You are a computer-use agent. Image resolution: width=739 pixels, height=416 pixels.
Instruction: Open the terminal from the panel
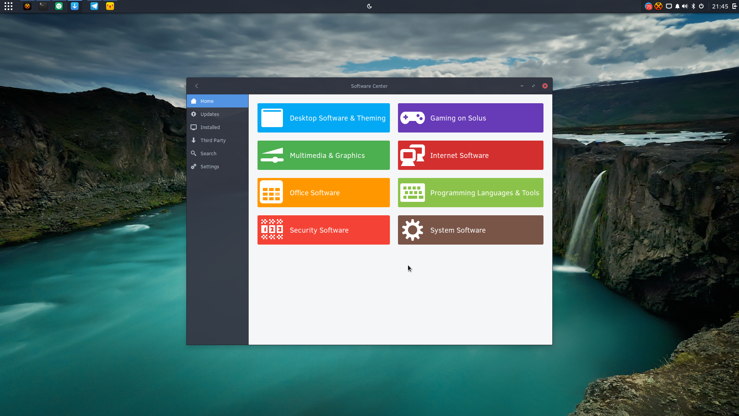pos(43,6)
